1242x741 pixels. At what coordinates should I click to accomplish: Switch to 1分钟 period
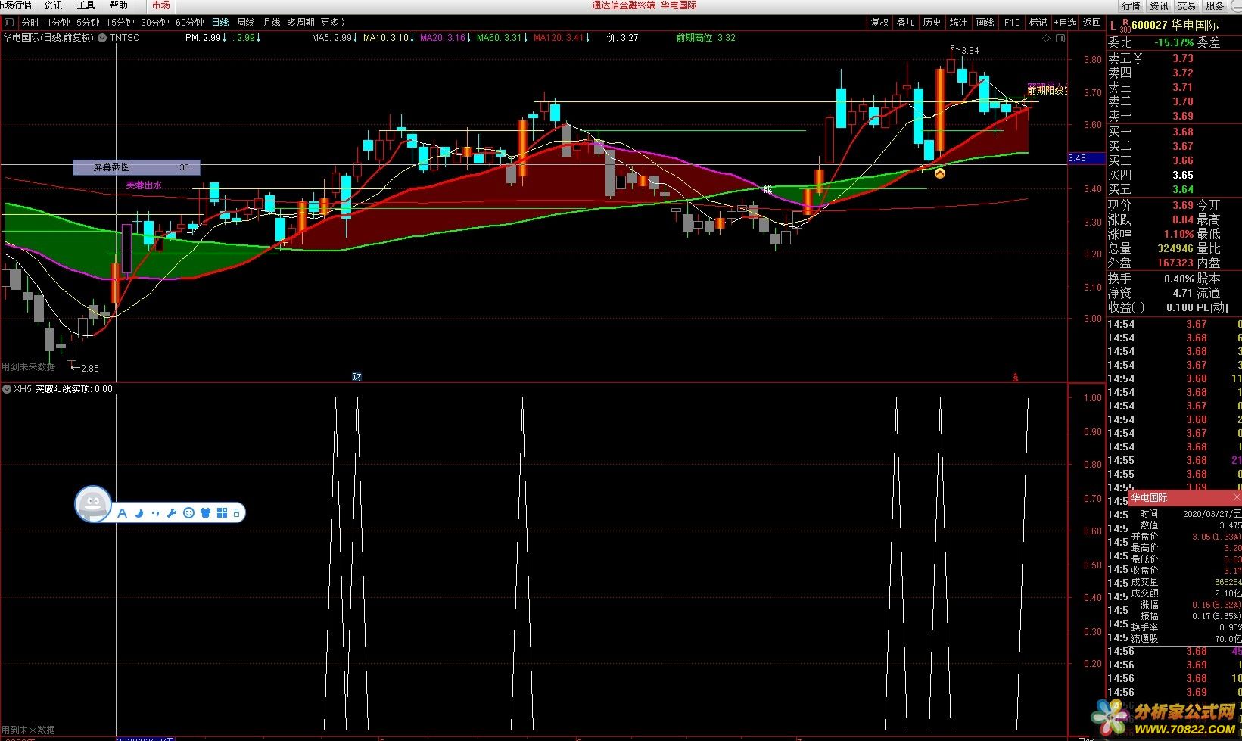(58, 23)
